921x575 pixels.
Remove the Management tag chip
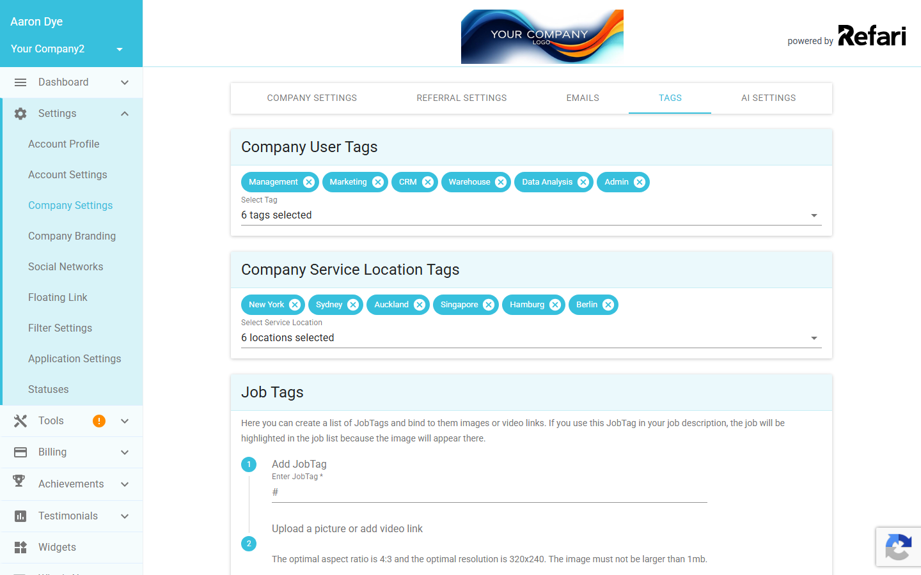click(309, 182)
